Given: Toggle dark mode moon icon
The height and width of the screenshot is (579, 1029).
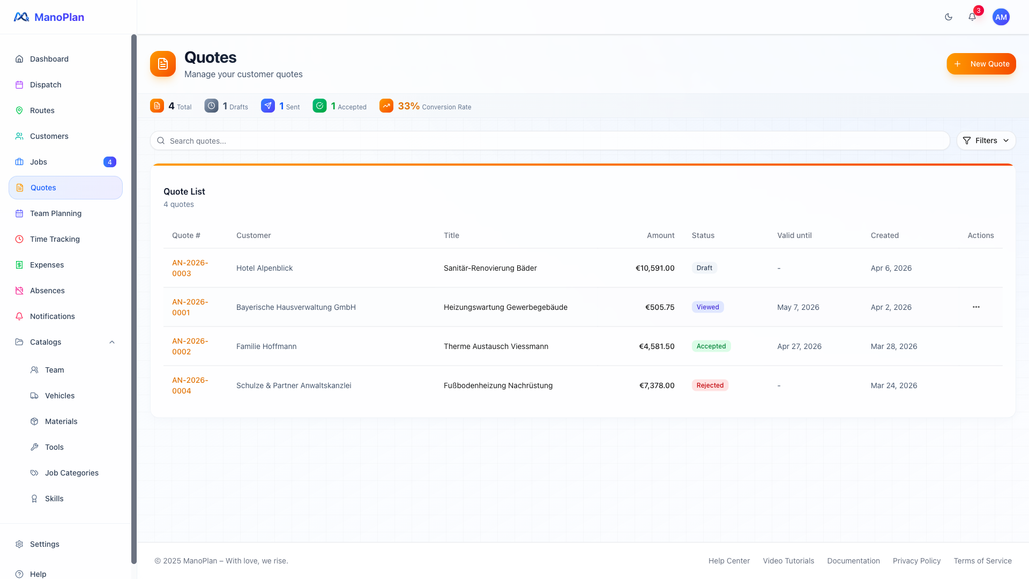Looking at the screenshot, I should [x=949, y=17].
